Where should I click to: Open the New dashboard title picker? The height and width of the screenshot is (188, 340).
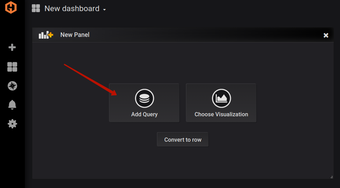[72, 9]
